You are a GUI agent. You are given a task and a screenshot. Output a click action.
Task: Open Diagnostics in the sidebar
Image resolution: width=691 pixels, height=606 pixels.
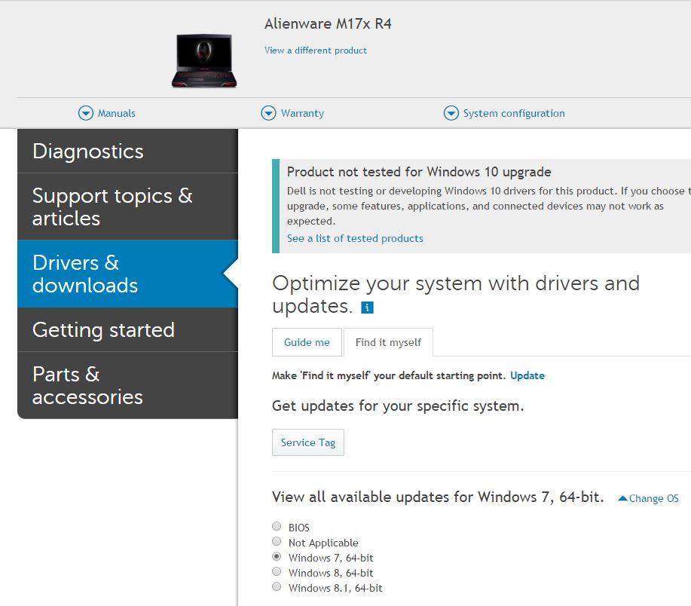tap(128, 151)
